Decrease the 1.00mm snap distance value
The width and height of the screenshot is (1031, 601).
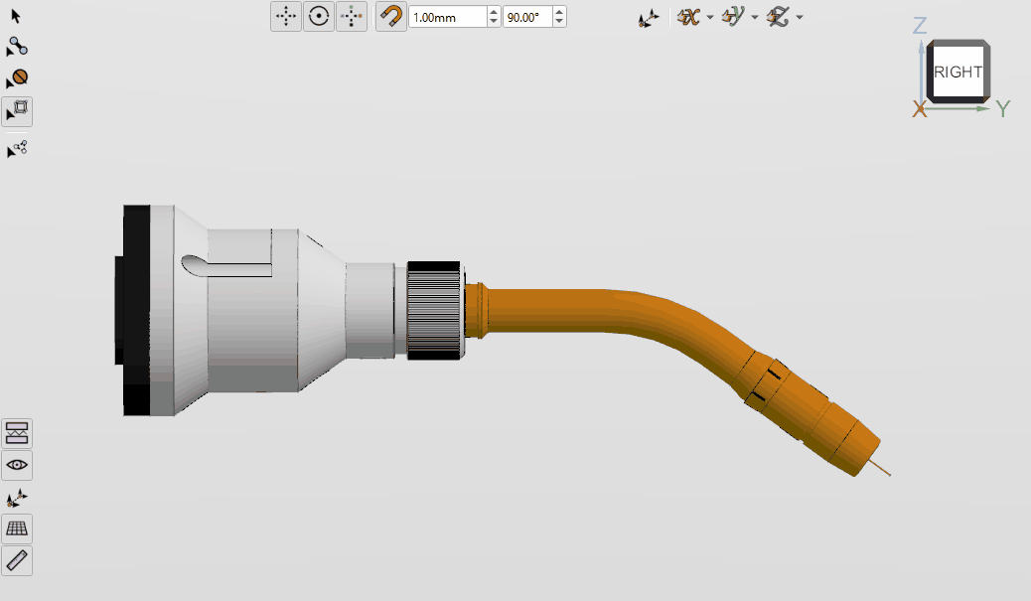(494, 22)
